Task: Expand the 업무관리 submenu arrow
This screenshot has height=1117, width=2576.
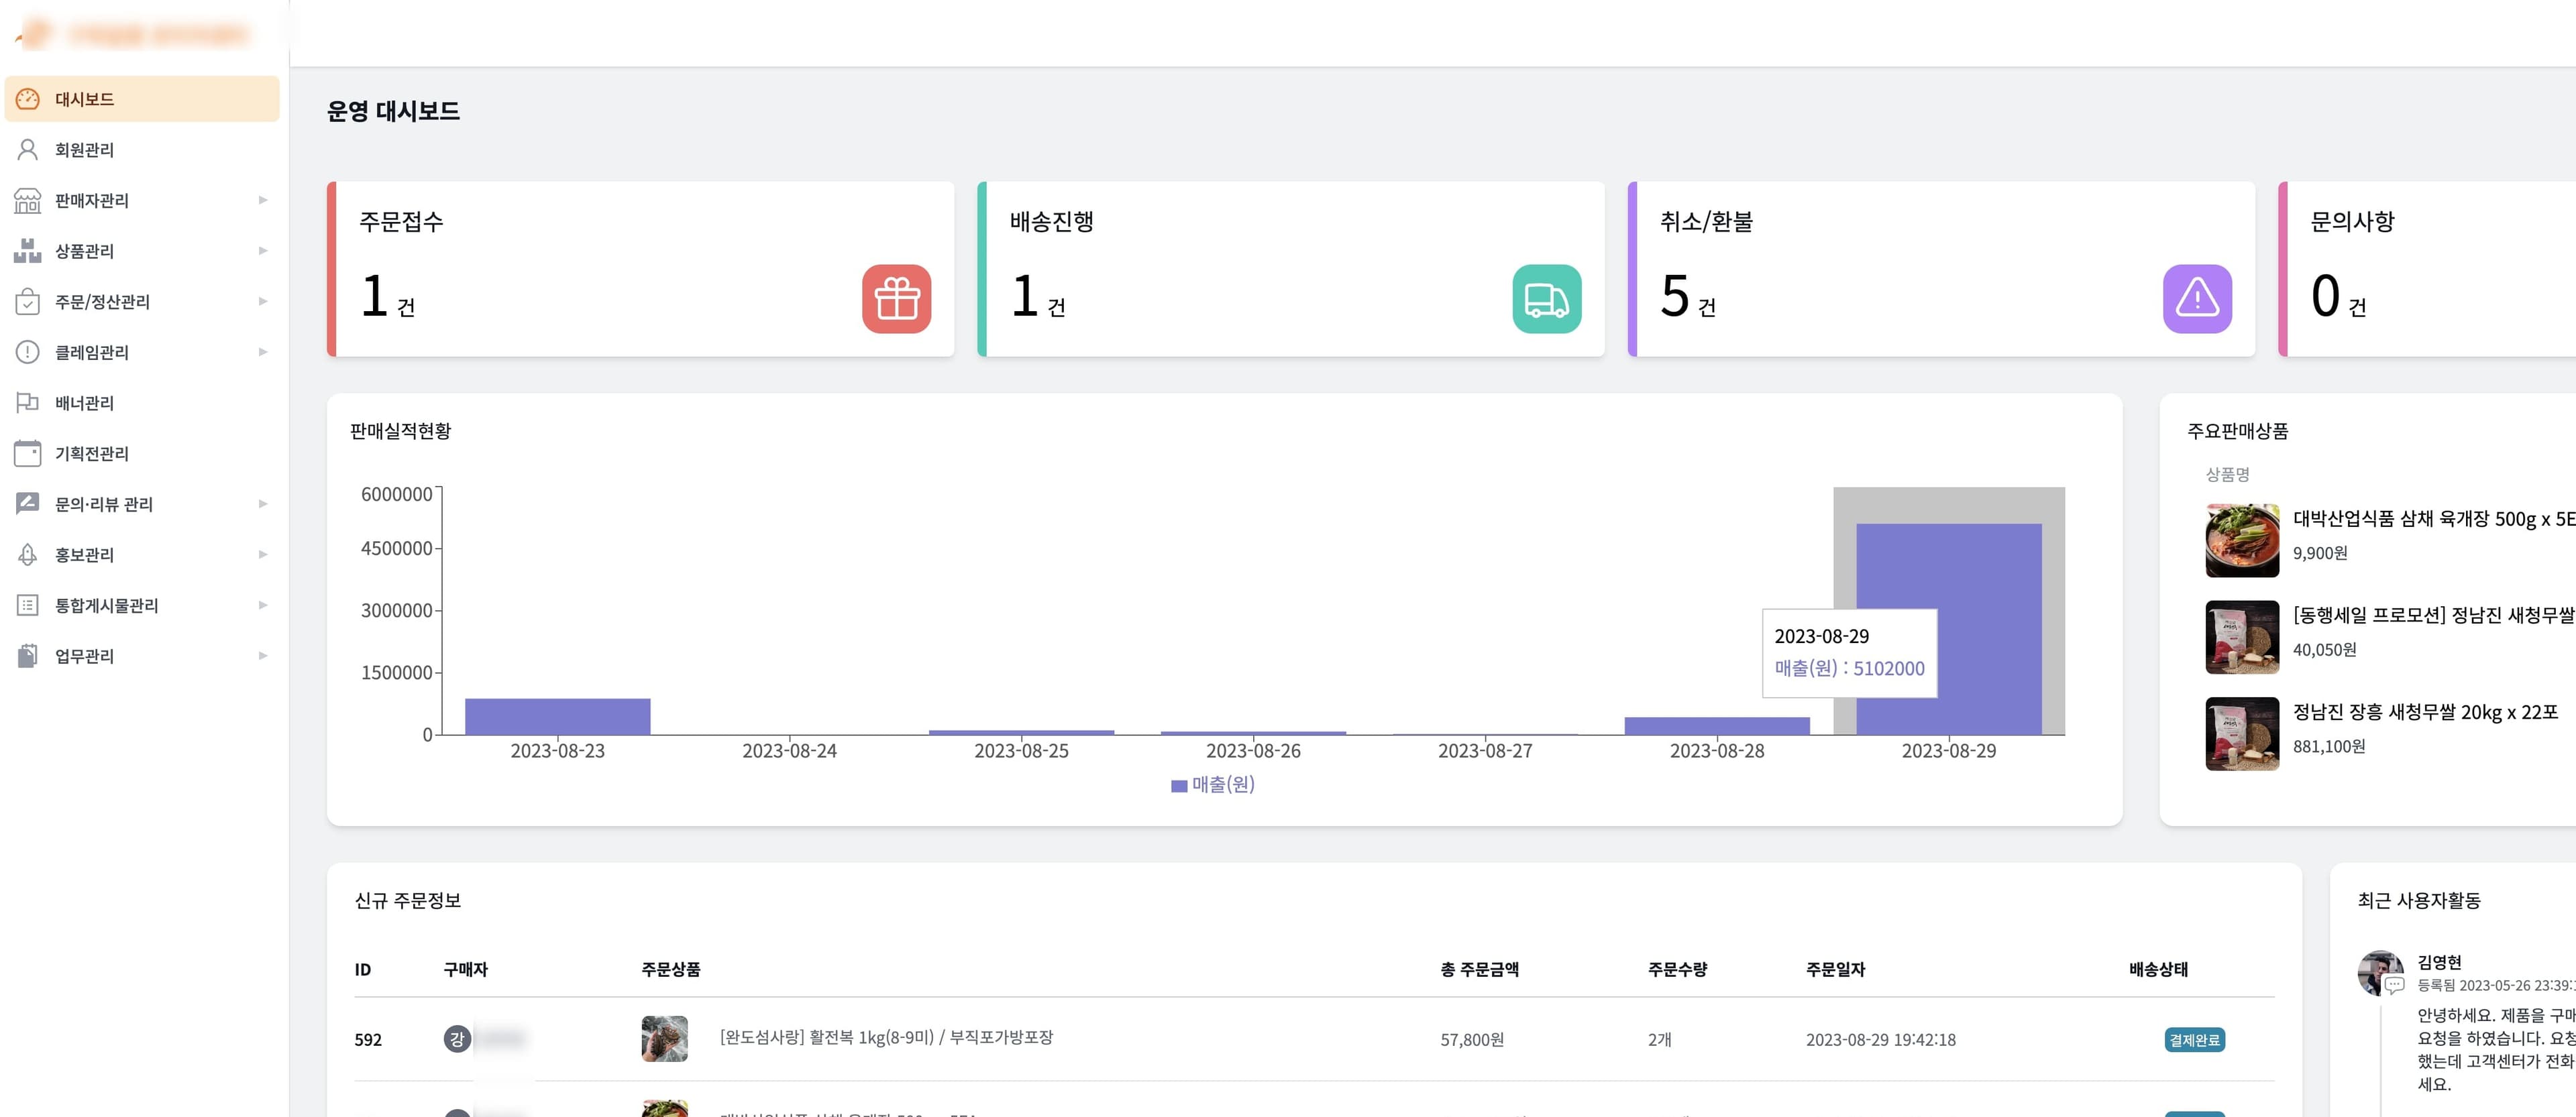Action: point(263,656)
